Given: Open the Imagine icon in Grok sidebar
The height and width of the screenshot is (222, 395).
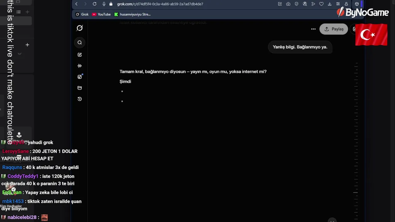Looking at the screenshot, I should [80, 77].
